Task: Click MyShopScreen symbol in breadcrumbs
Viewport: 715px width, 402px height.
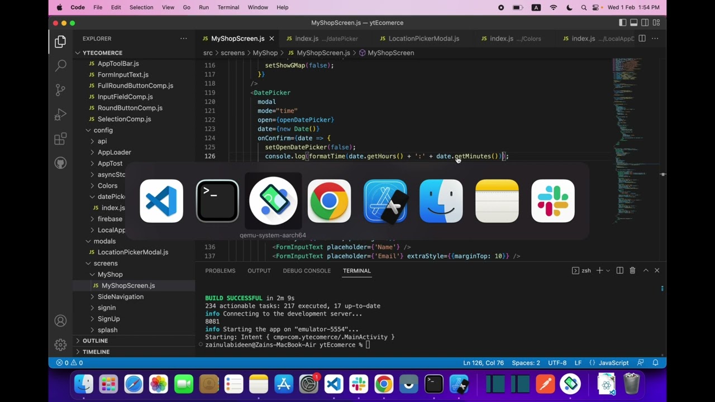Action: point(390,53)
